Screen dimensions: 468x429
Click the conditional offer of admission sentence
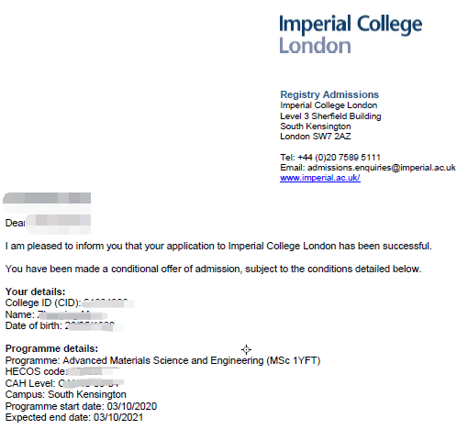(213, 269)
